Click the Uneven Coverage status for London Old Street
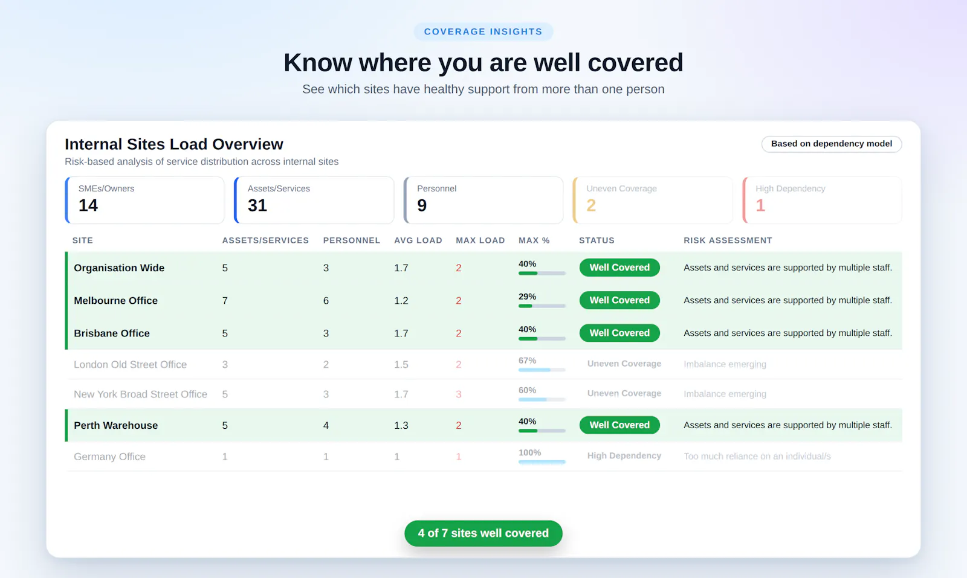This screenshot has height=578, width=967. click(624, 364)
